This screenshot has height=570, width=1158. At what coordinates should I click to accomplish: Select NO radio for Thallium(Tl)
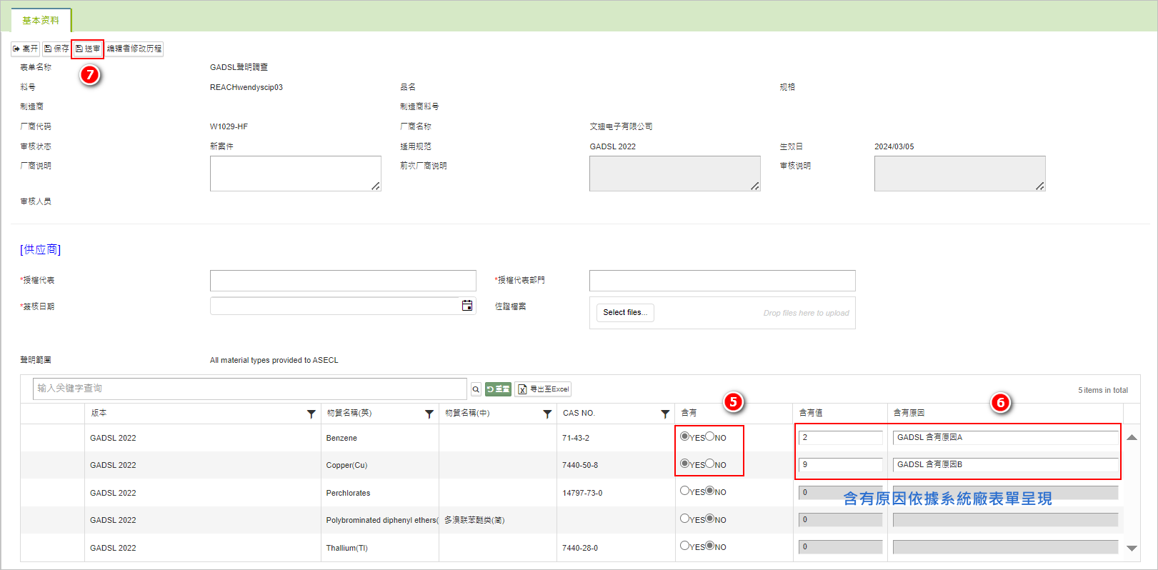point(710,546)
